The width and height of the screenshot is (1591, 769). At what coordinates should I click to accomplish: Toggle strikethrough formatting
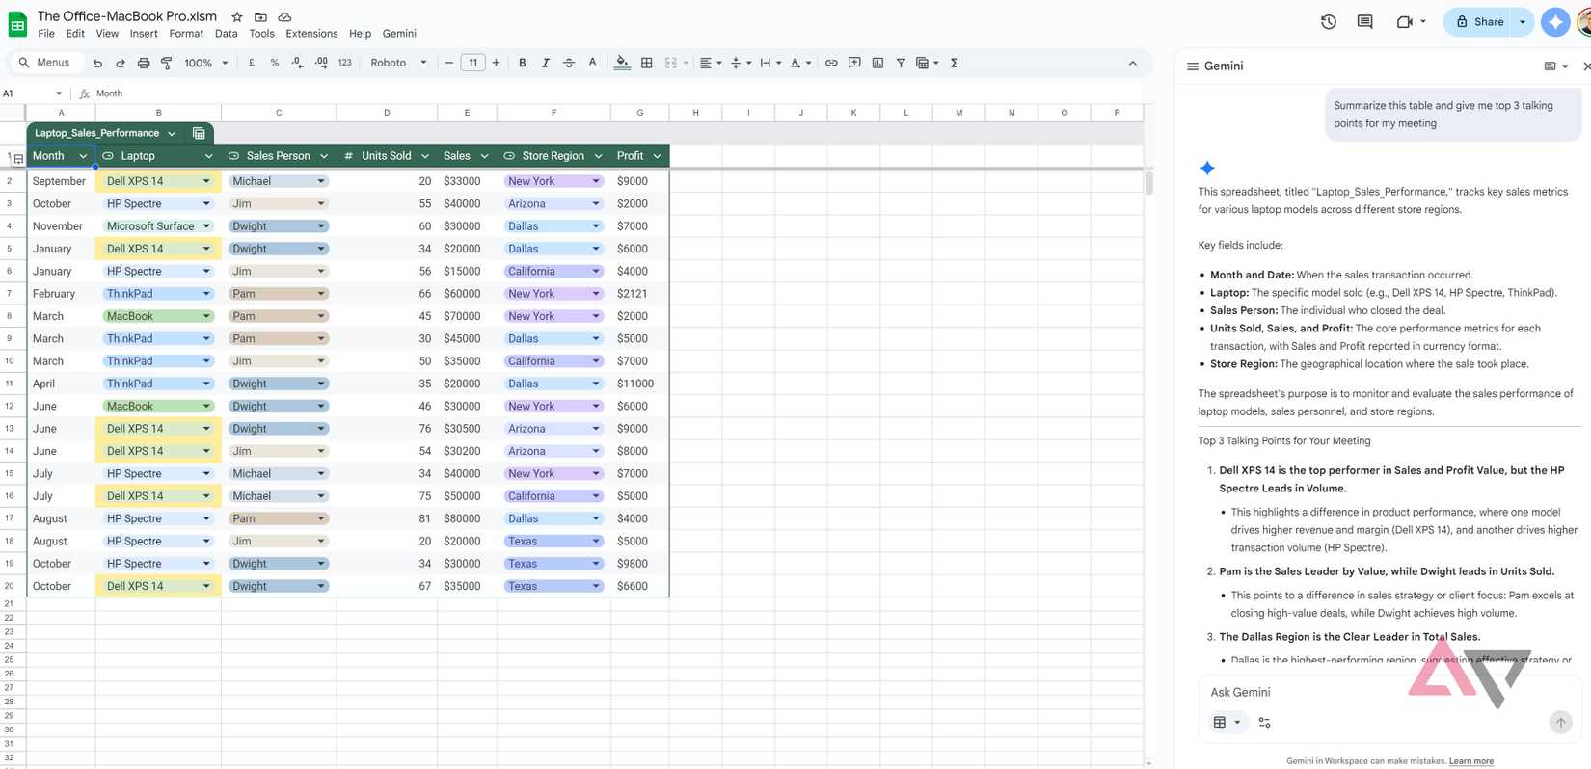click(x=569, y=63)
